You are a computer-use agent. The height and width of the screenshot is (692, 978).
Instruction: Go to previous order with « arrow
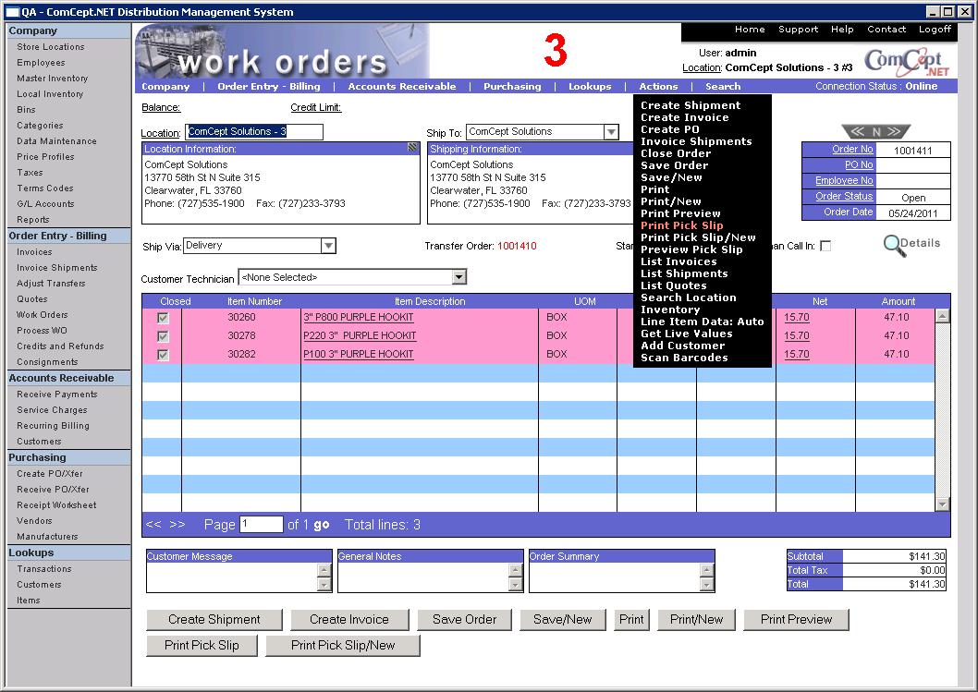pyautogui.click(x=857, y=132)
